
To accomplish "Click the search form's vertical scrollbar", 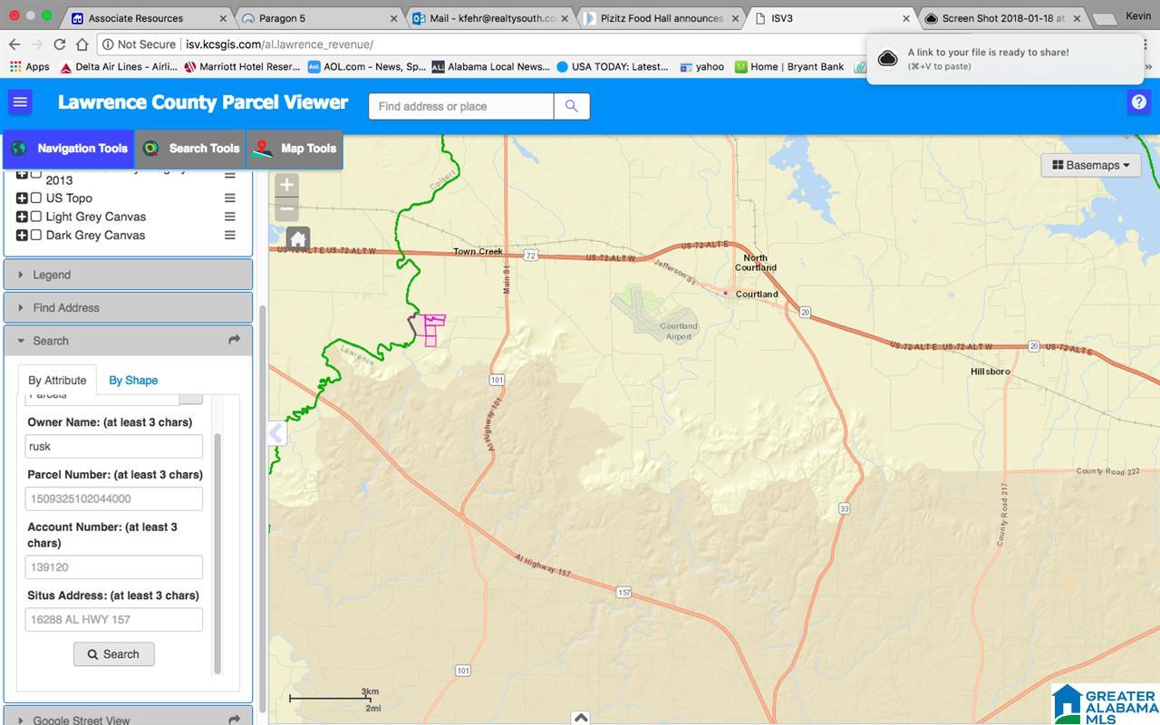I will (217, 553).
